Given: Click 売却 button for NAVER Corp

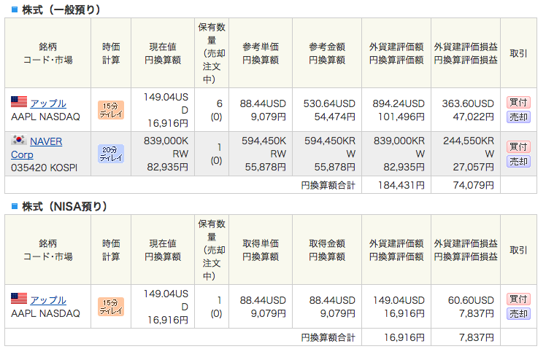Looking at the screenshot, I should coord(518,161).
